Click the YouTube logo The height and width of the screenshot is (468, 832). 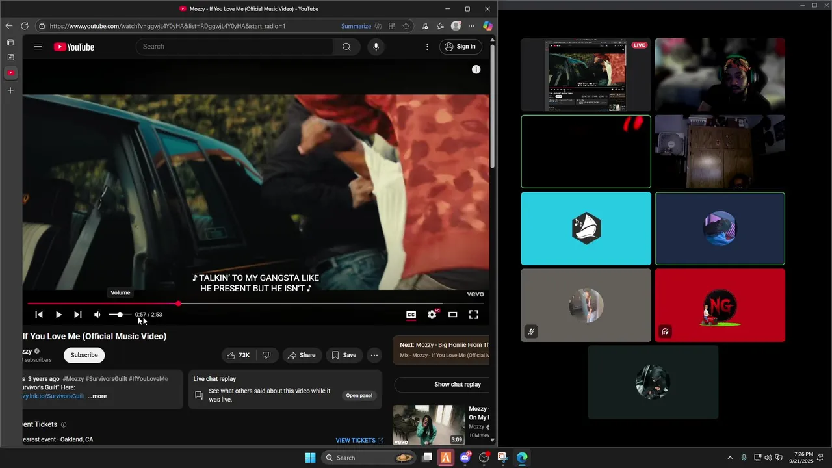tap(74, 47)
